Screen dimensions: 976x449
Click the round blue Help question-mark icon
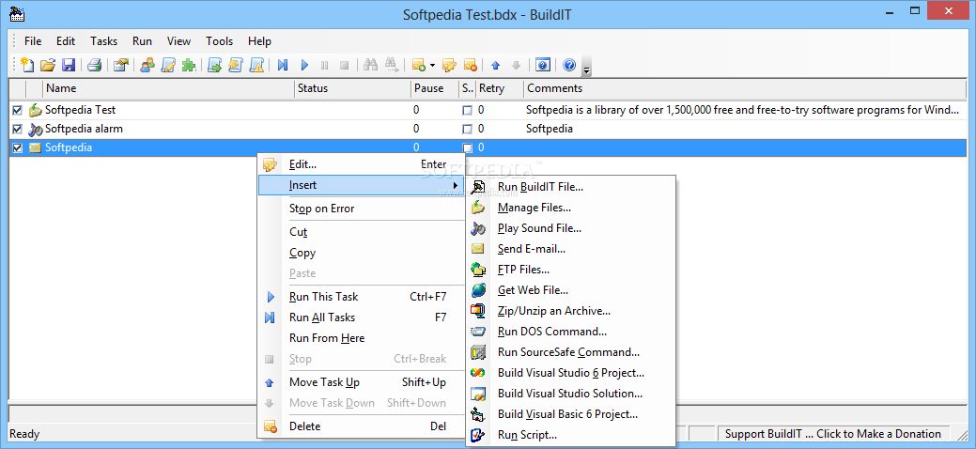coord(569,64)
